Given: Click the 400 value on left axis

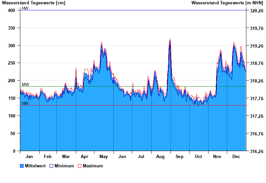Looking at the screenshot, I should click(12, 10).
